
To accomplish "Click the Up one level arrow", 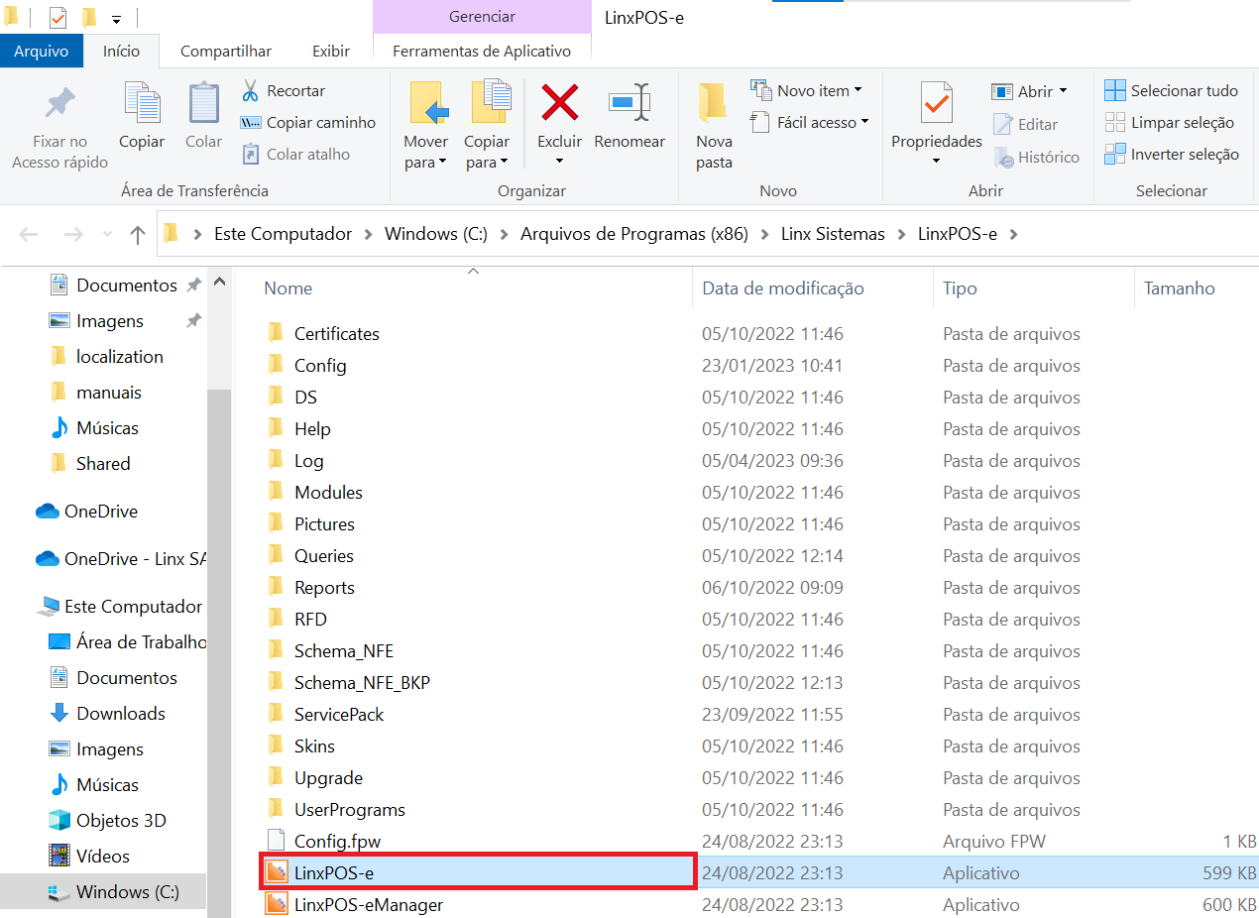I will (138, 235).
